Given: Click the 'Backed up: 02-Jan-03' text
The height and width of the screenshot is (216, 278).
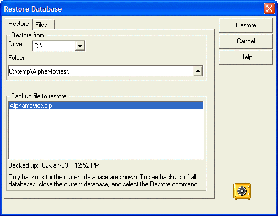Looking at the screenshot, I should click(x=38, y=165).
